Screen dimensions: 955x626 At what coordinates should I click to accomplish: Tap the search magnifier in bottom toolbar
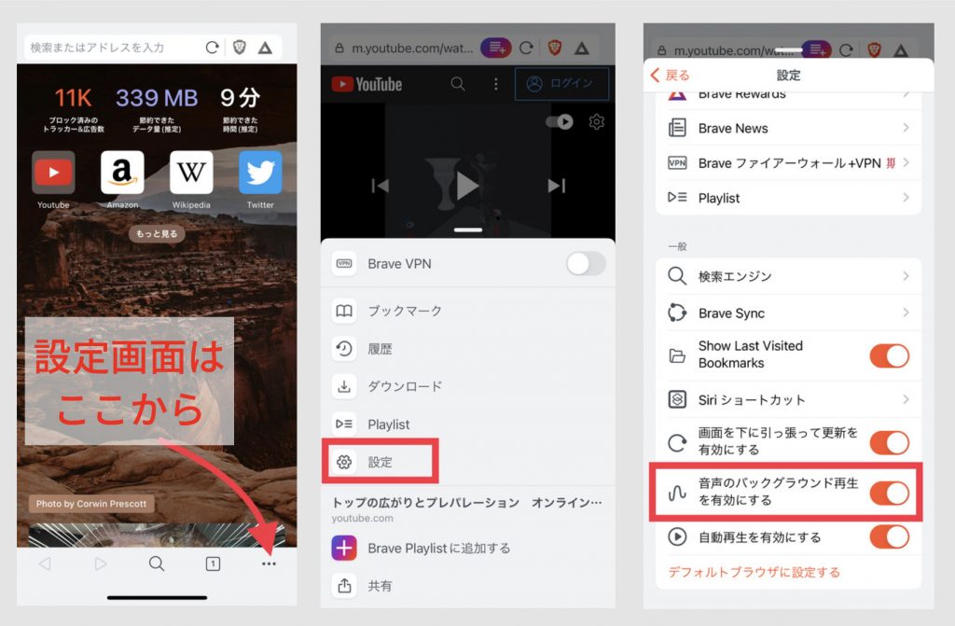pos(157,563)
